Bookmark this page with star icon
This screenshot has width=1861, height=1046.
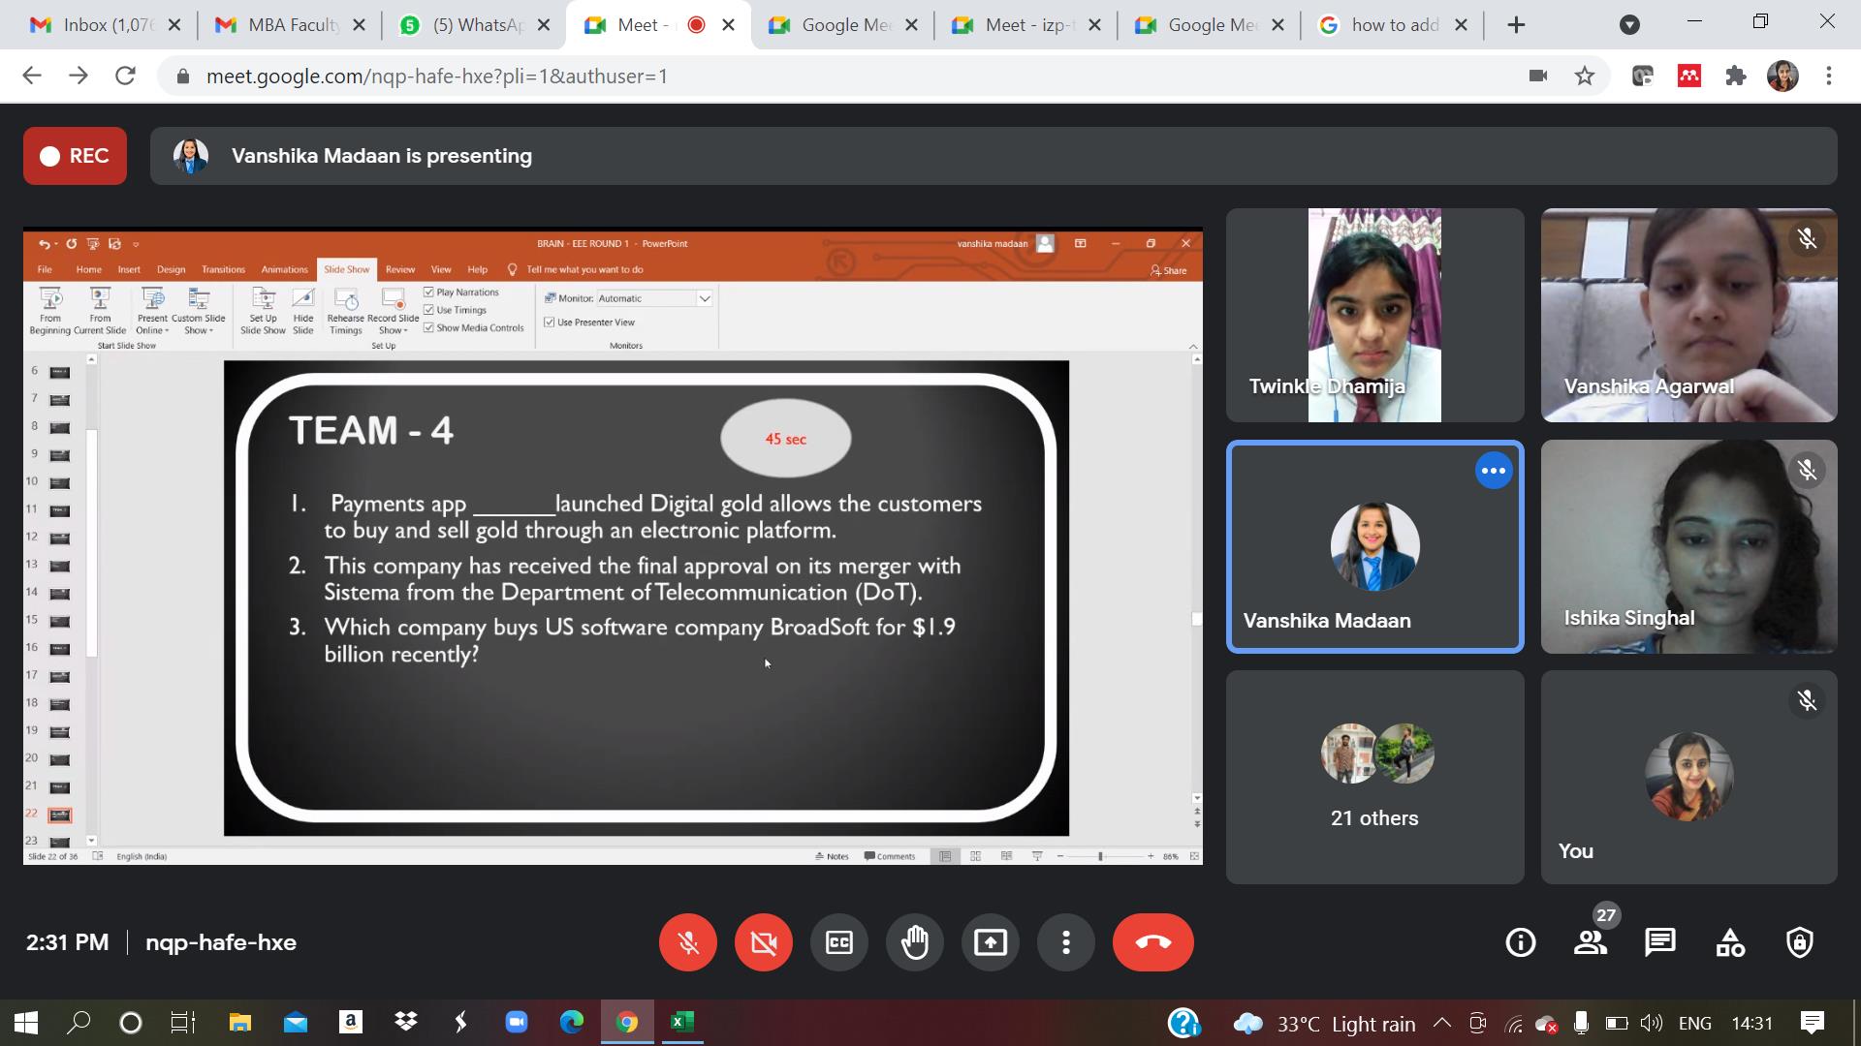(1585, 76)
